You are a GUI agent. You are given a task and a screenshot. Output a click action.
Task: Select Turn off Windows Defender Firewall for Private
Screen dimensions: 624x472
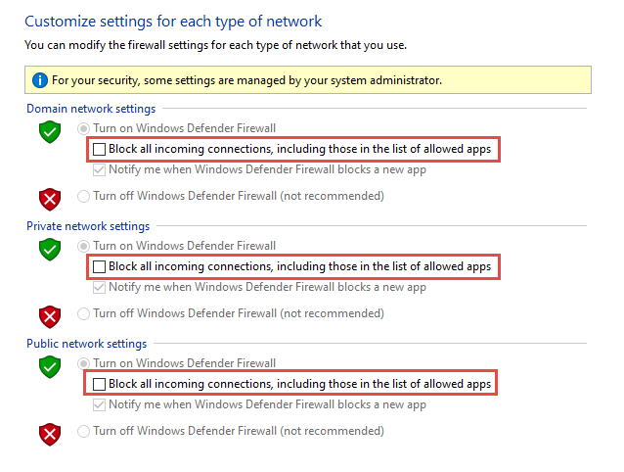click(83, 313)
